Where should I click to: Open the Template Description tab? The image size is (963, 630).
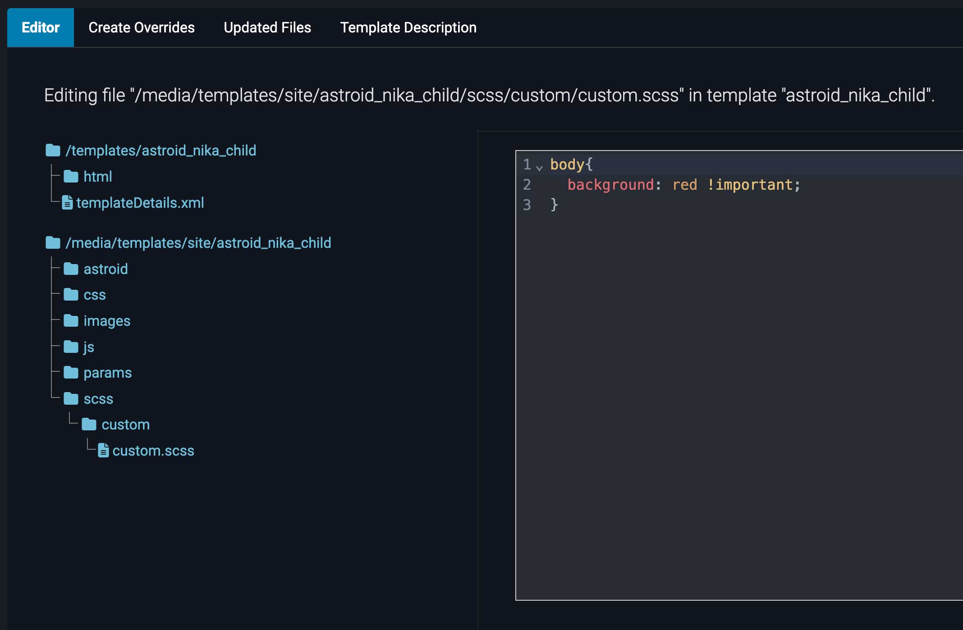point(408,27)
